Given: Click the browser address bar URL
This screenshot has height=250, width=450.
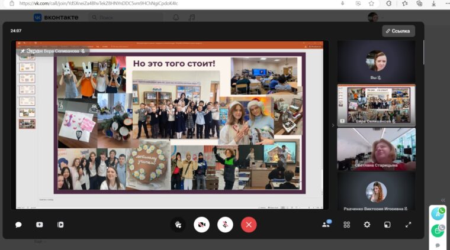Looking at the screenshot, I should (101, 4).
